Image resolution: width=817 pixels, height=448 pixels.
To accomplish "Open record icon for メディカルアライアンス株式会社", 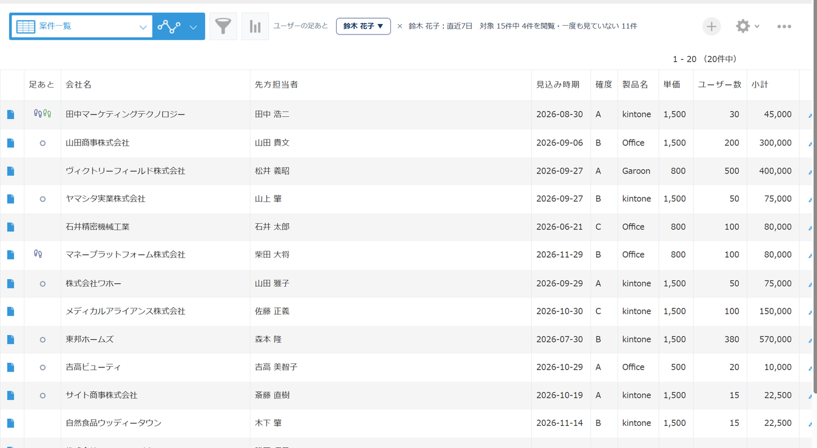I will [x=11, y=311].
